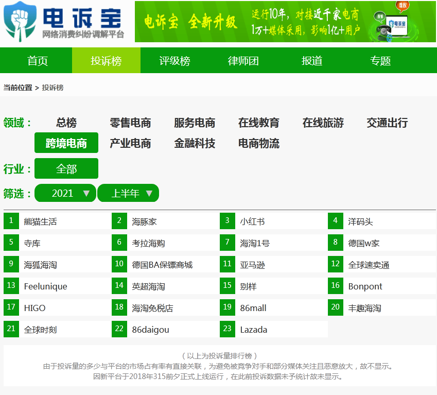Switch to the 律师团 tab
Image resolution: width=437 pixels, height=395 pixels.
(x=243, y=60)
